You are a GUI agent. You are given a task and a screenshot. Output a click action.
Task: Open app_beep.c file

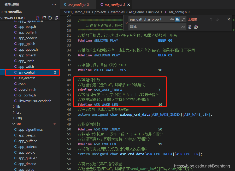pyautogui.click(x=30, y=135)
